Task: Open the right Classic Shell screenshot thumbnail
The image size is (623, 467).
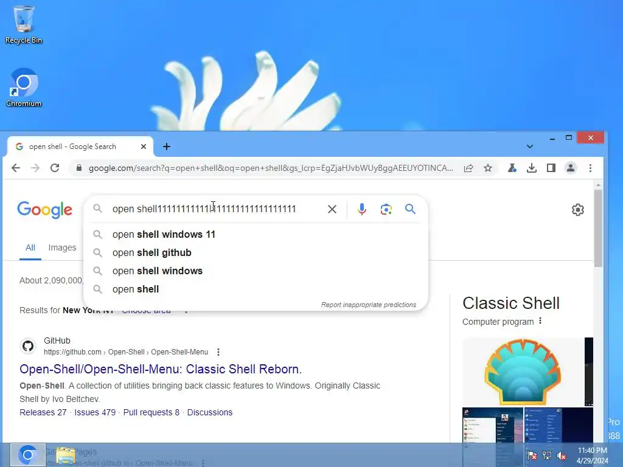Action: (559, 425)
